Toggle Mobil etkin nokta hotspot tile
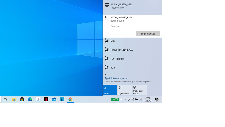Viewport: 225px width, 127px height. tap(139, 90)
